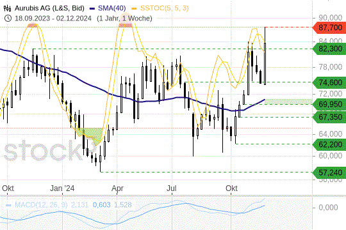Click the candlestick chart icon beside Aurubis AG

(7, 8)
